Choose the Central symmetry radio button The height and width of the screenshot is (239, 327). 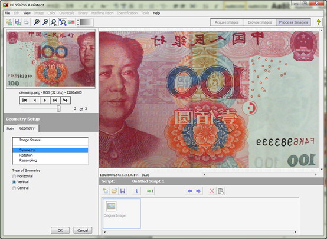(14, 188)
